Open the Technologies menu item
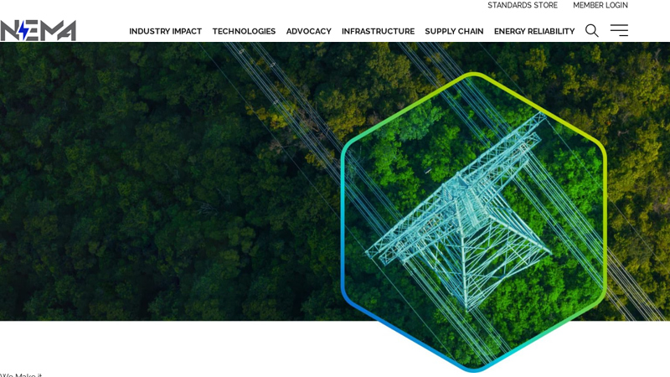Viewport: 670px width, 377px height. [x=244, y=31]
